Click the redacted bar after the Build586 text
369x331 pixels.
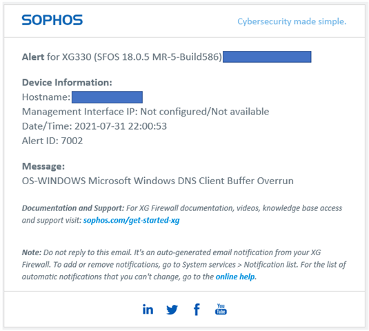click(267, 57)
